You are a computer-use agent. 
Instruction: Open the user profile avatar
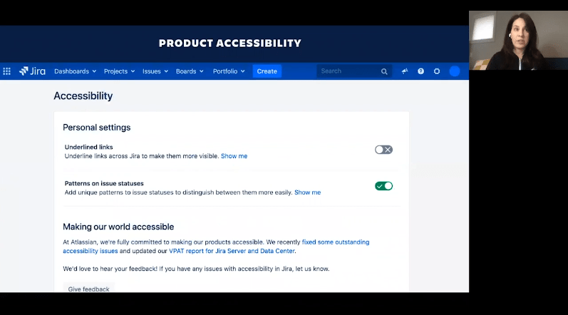tap(455, 71)
